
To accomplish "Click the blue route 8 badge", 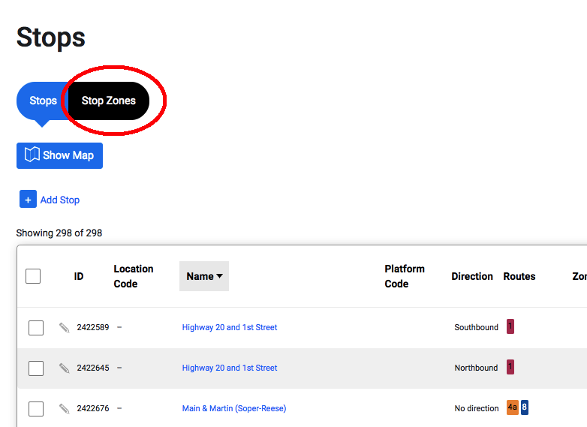I will pos(525,407).
